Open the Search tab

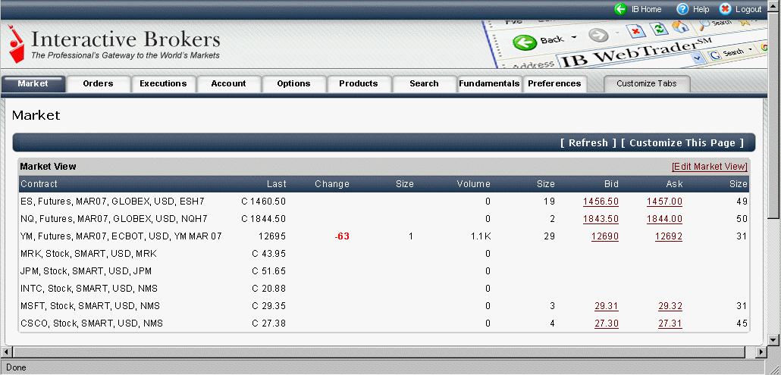(x=425, y=83)
